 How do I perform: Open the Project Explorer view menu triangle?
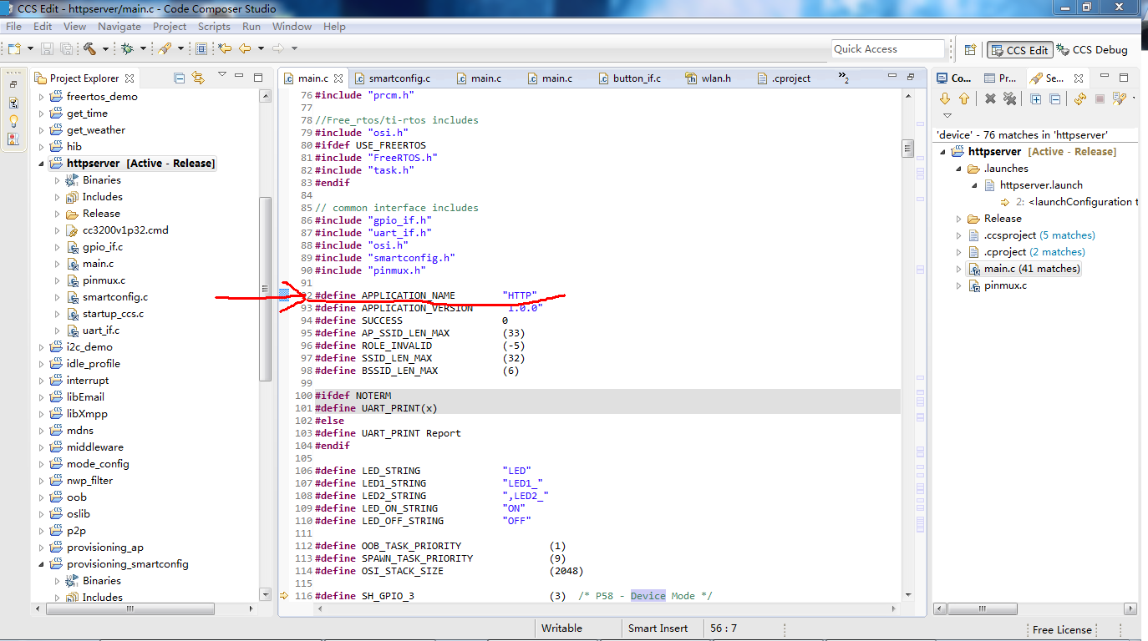[221, 75]
